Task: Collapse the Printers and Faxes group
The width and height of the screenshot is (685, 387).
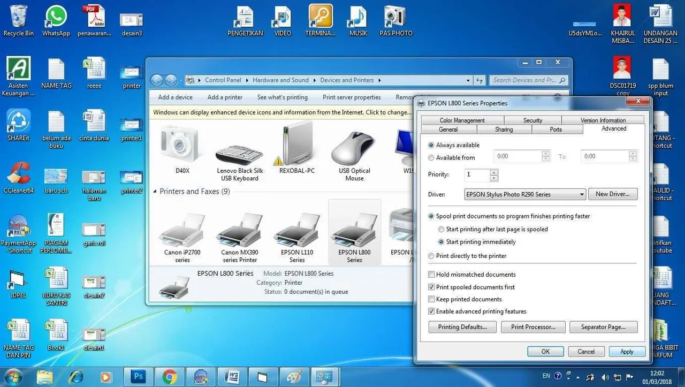Action: [x=155, y=192]
